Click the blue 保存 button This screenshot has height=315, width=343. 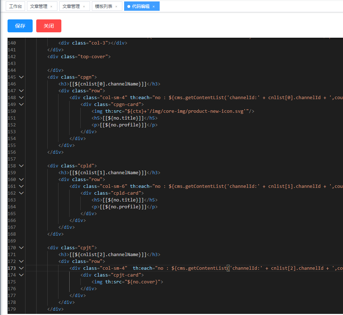(x=20, y=26)
